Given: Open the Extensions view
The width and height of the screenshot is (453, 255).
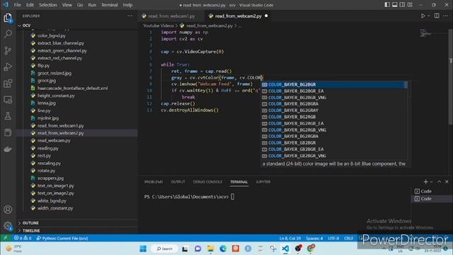Looking at the screenshot, I should 8,84.
